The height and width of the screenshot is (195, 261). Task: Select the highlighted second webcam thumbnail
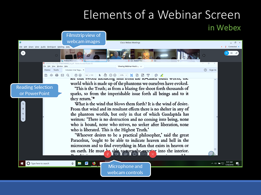pos(95,55)
